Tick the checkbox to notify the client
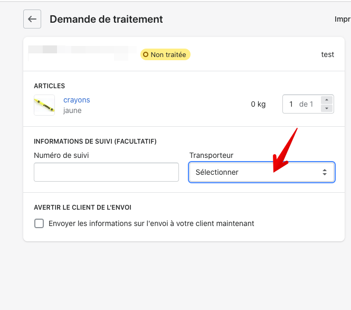 tap(39, 223)
